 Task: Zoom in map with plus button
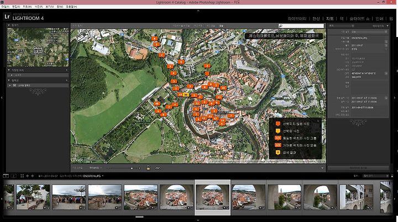139,168
